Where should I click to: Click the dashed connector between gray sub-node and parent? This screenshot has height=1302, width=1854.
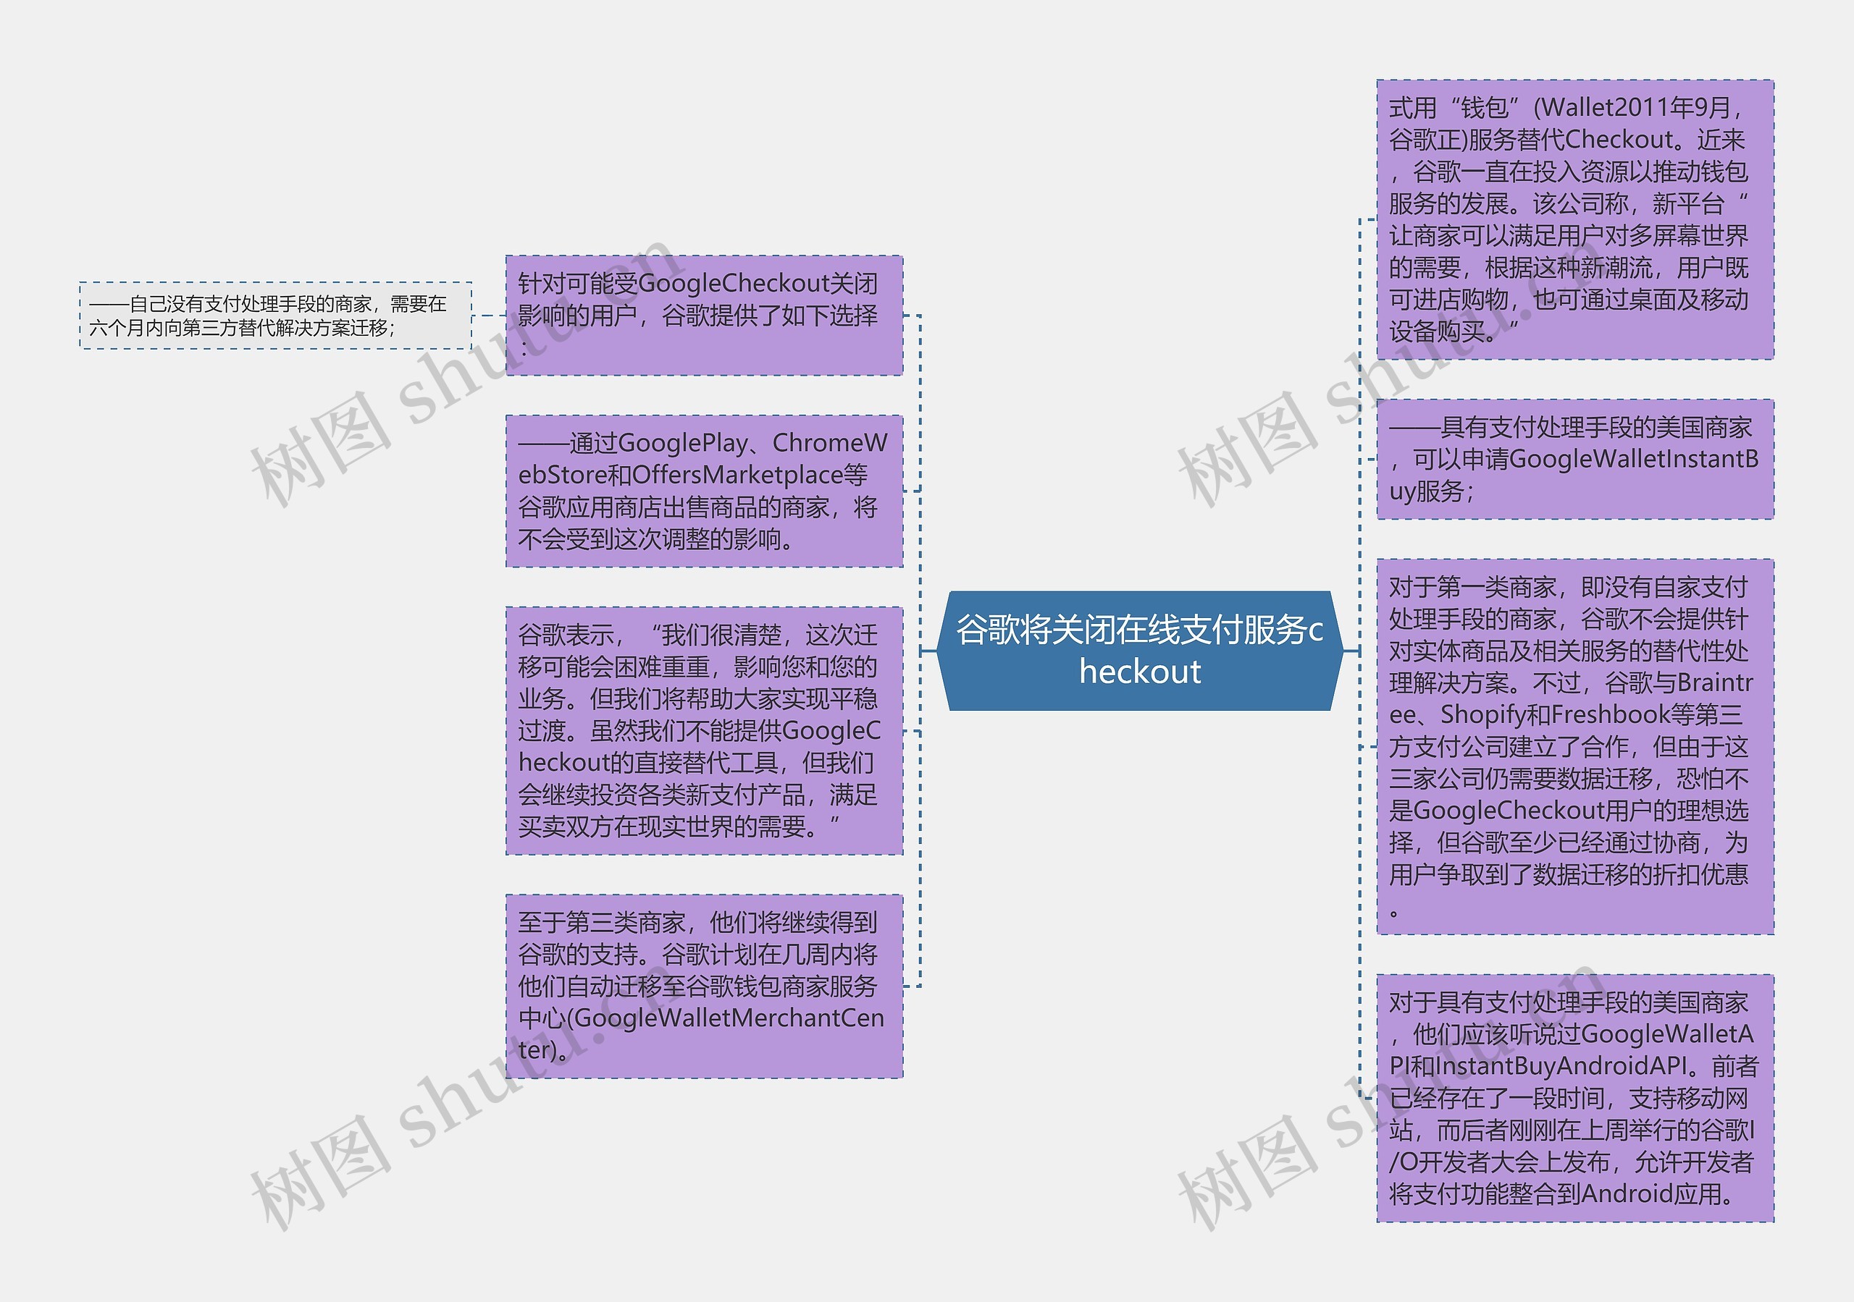(489, 316)
